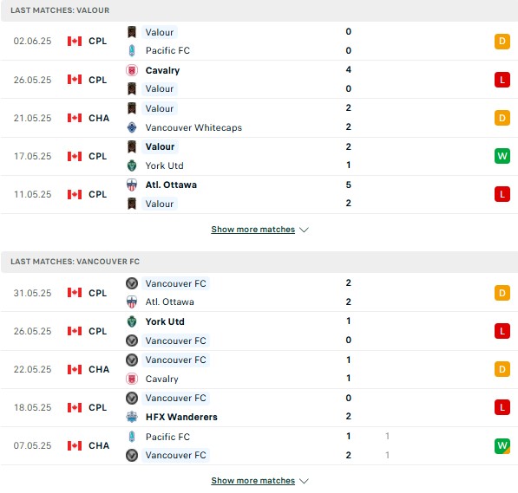Click the Valour crest in 02.06.25 match
The width and height of the screenshot is (518, 493).
point(132,32)
